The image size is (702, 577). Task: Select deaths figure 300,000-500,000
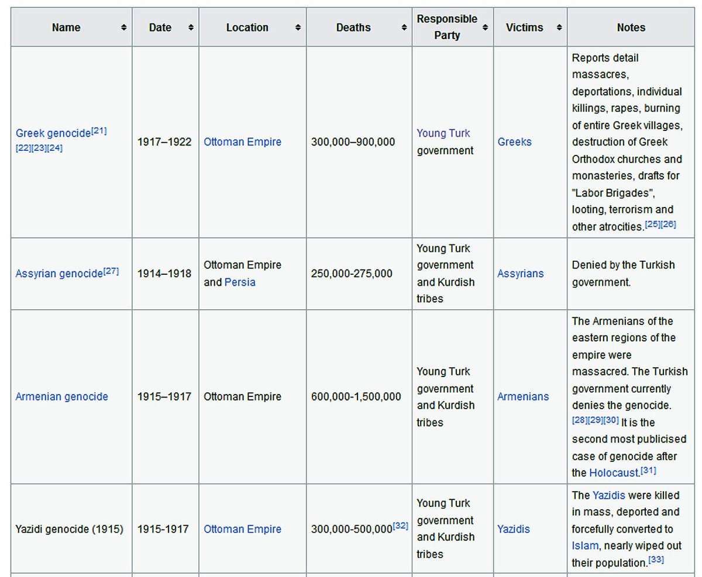pos(352,529)
